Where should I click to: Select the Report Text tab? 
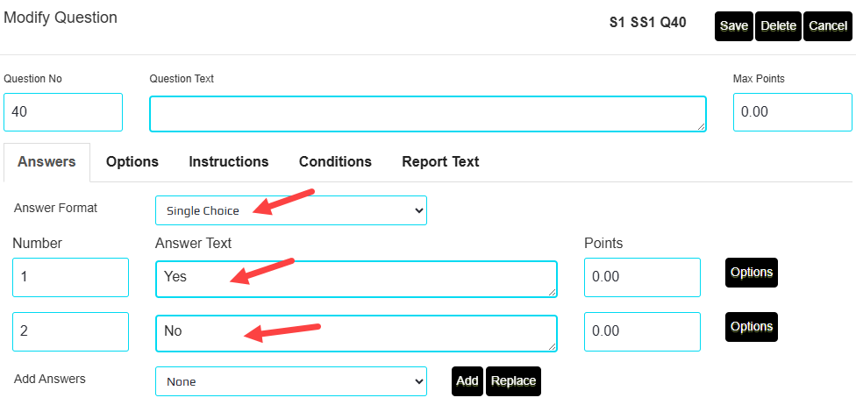(440, 162)
